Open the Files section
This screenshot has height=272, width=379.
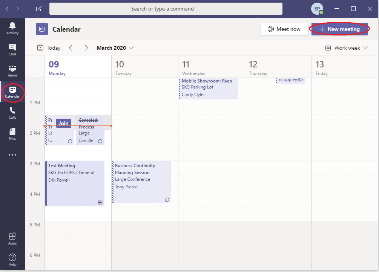12,134
